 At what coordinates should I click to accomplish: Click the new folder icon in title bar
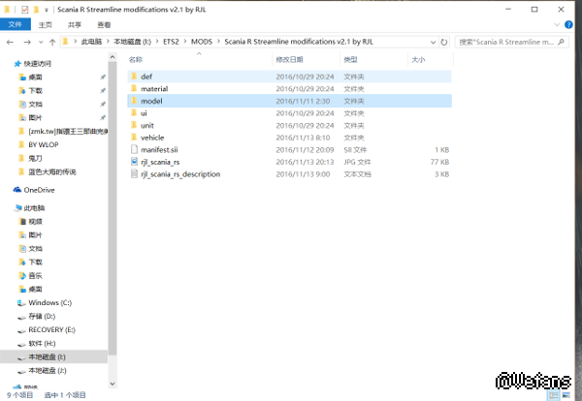[36, 10]
